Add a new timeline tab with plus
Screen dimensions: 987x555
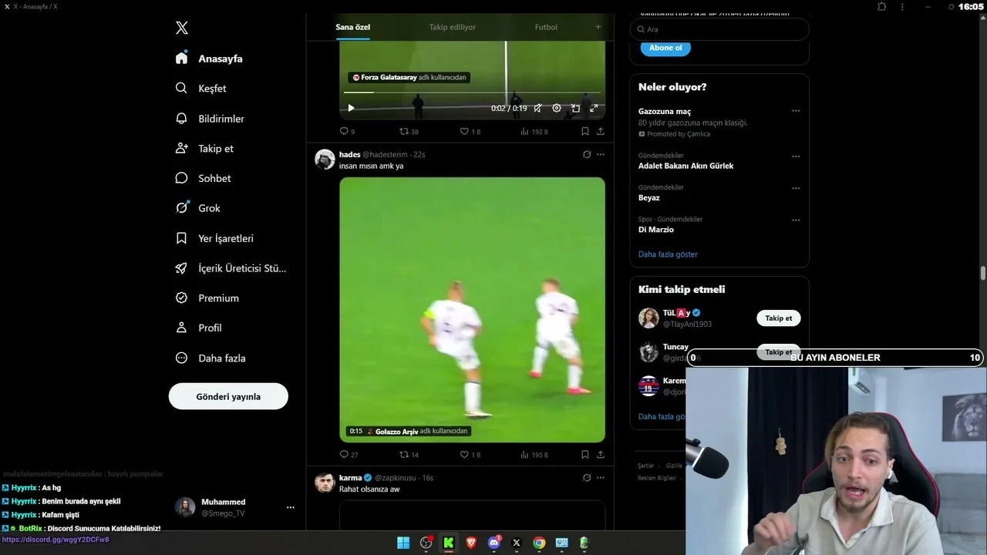[x=598, y=27]
